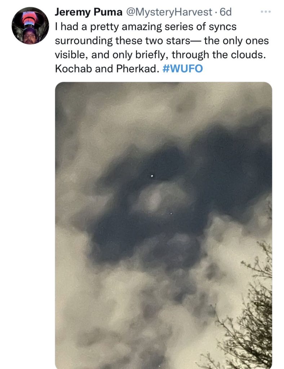The height and width of the screenshot is (369, 284).
Task: Select the word Kochab in the tweet
Action: click(73, 68)
